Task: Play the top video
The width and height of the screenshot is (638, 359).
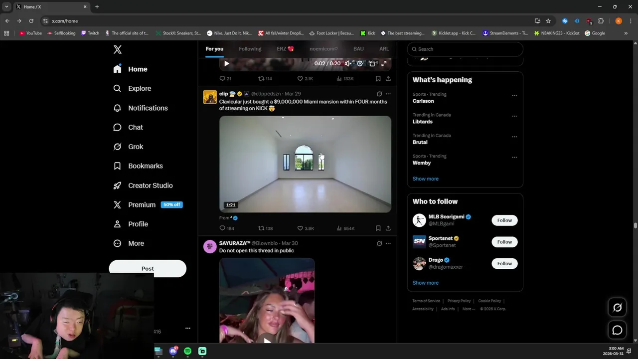Action: pyautogui.click(x=227, y=63)
